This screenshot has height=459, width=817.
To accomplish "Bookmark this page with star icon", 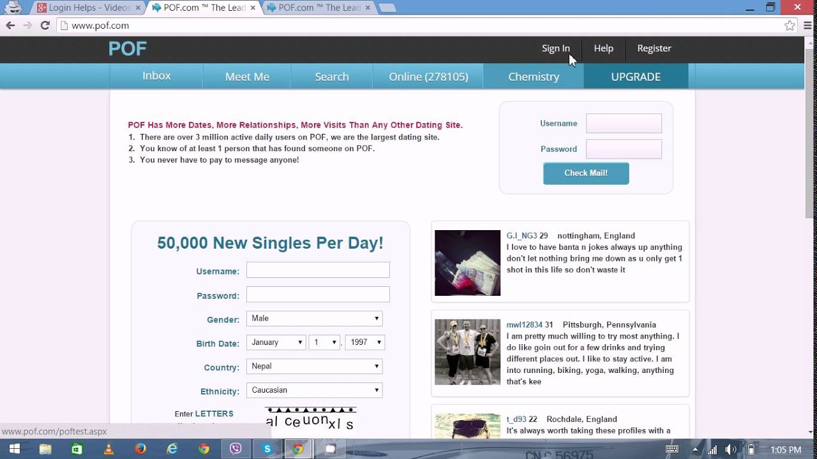I will pos(790,25).
